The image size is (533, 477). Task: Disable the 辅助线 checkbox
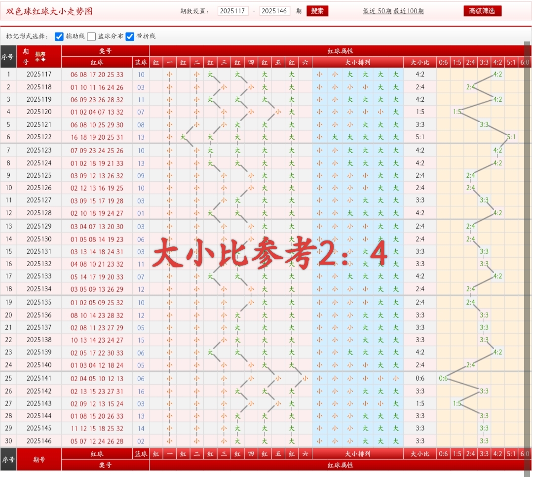pos(59,36)
